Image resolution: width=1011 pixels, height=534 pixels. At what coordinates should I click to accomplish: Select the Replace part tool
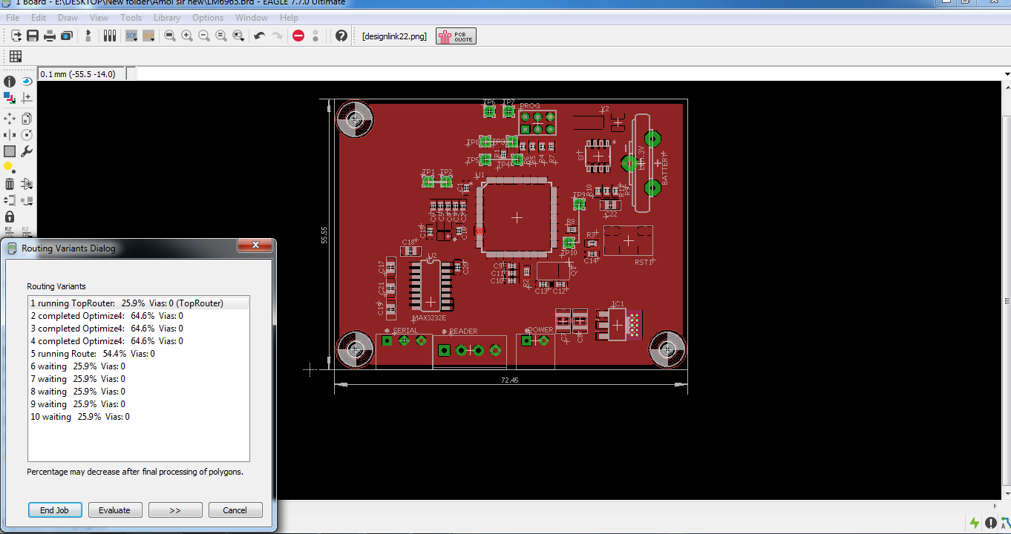tap(27, 200)
